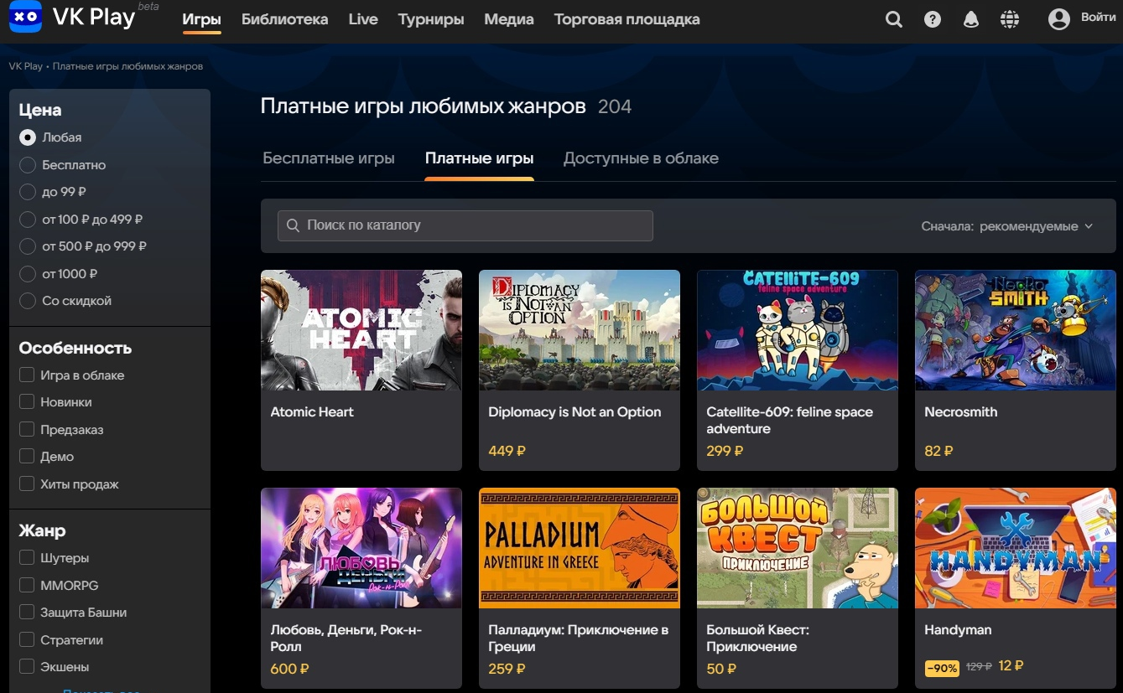
Task: Open the Сначала: рекомендуемые sort dropdown
Action: tap(1006, 226)
